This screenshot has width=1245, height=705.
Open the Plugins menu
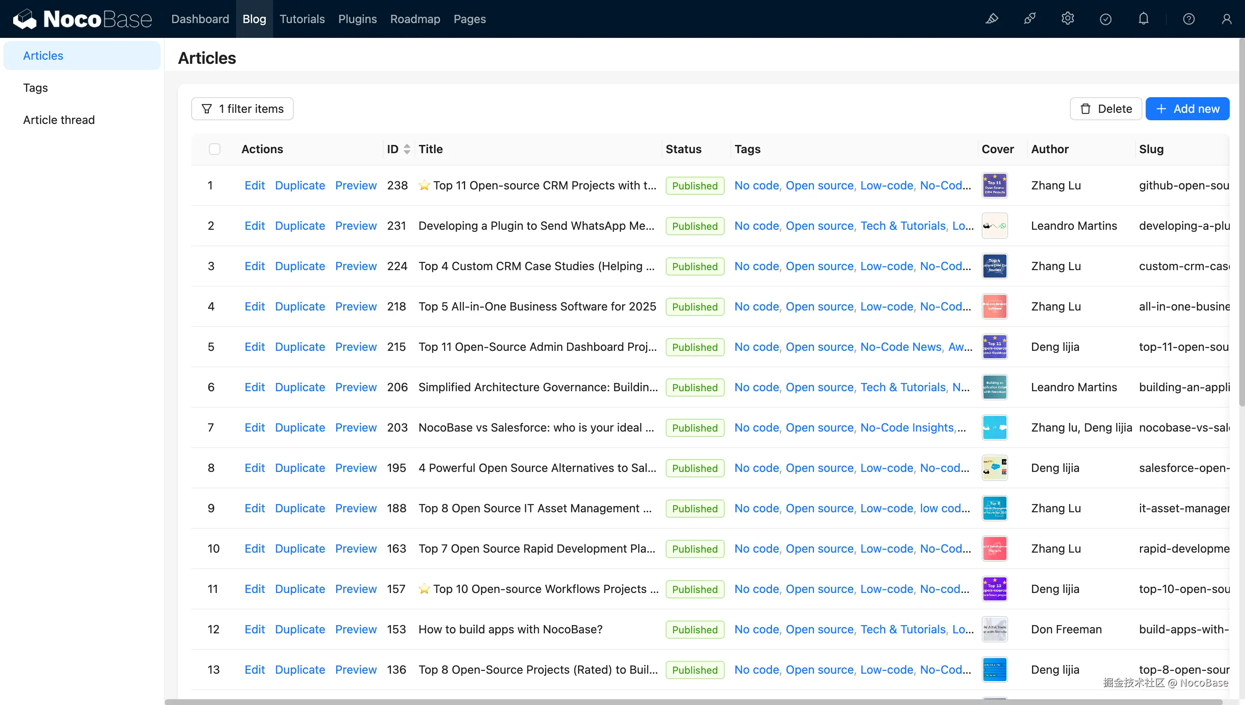click(x=358, y=19)
